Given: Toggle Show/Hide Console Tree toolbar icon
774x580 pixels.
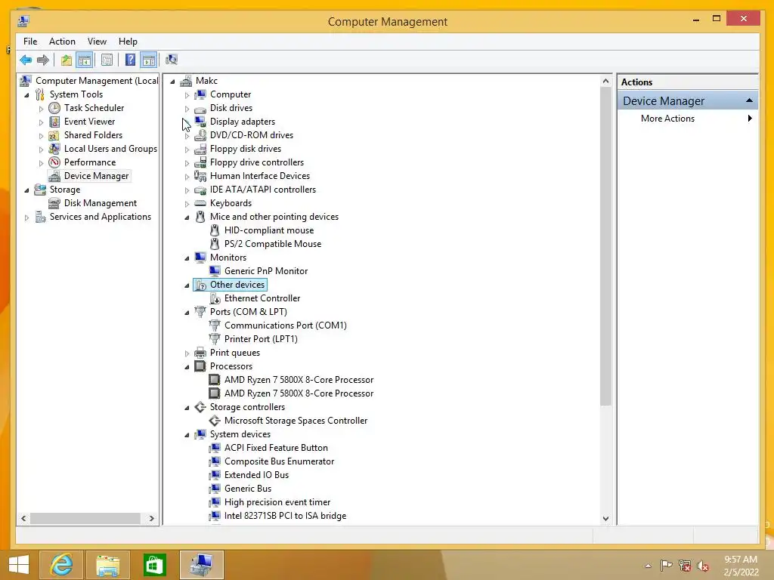Looking at the screenshot, I should pos(85,60).
